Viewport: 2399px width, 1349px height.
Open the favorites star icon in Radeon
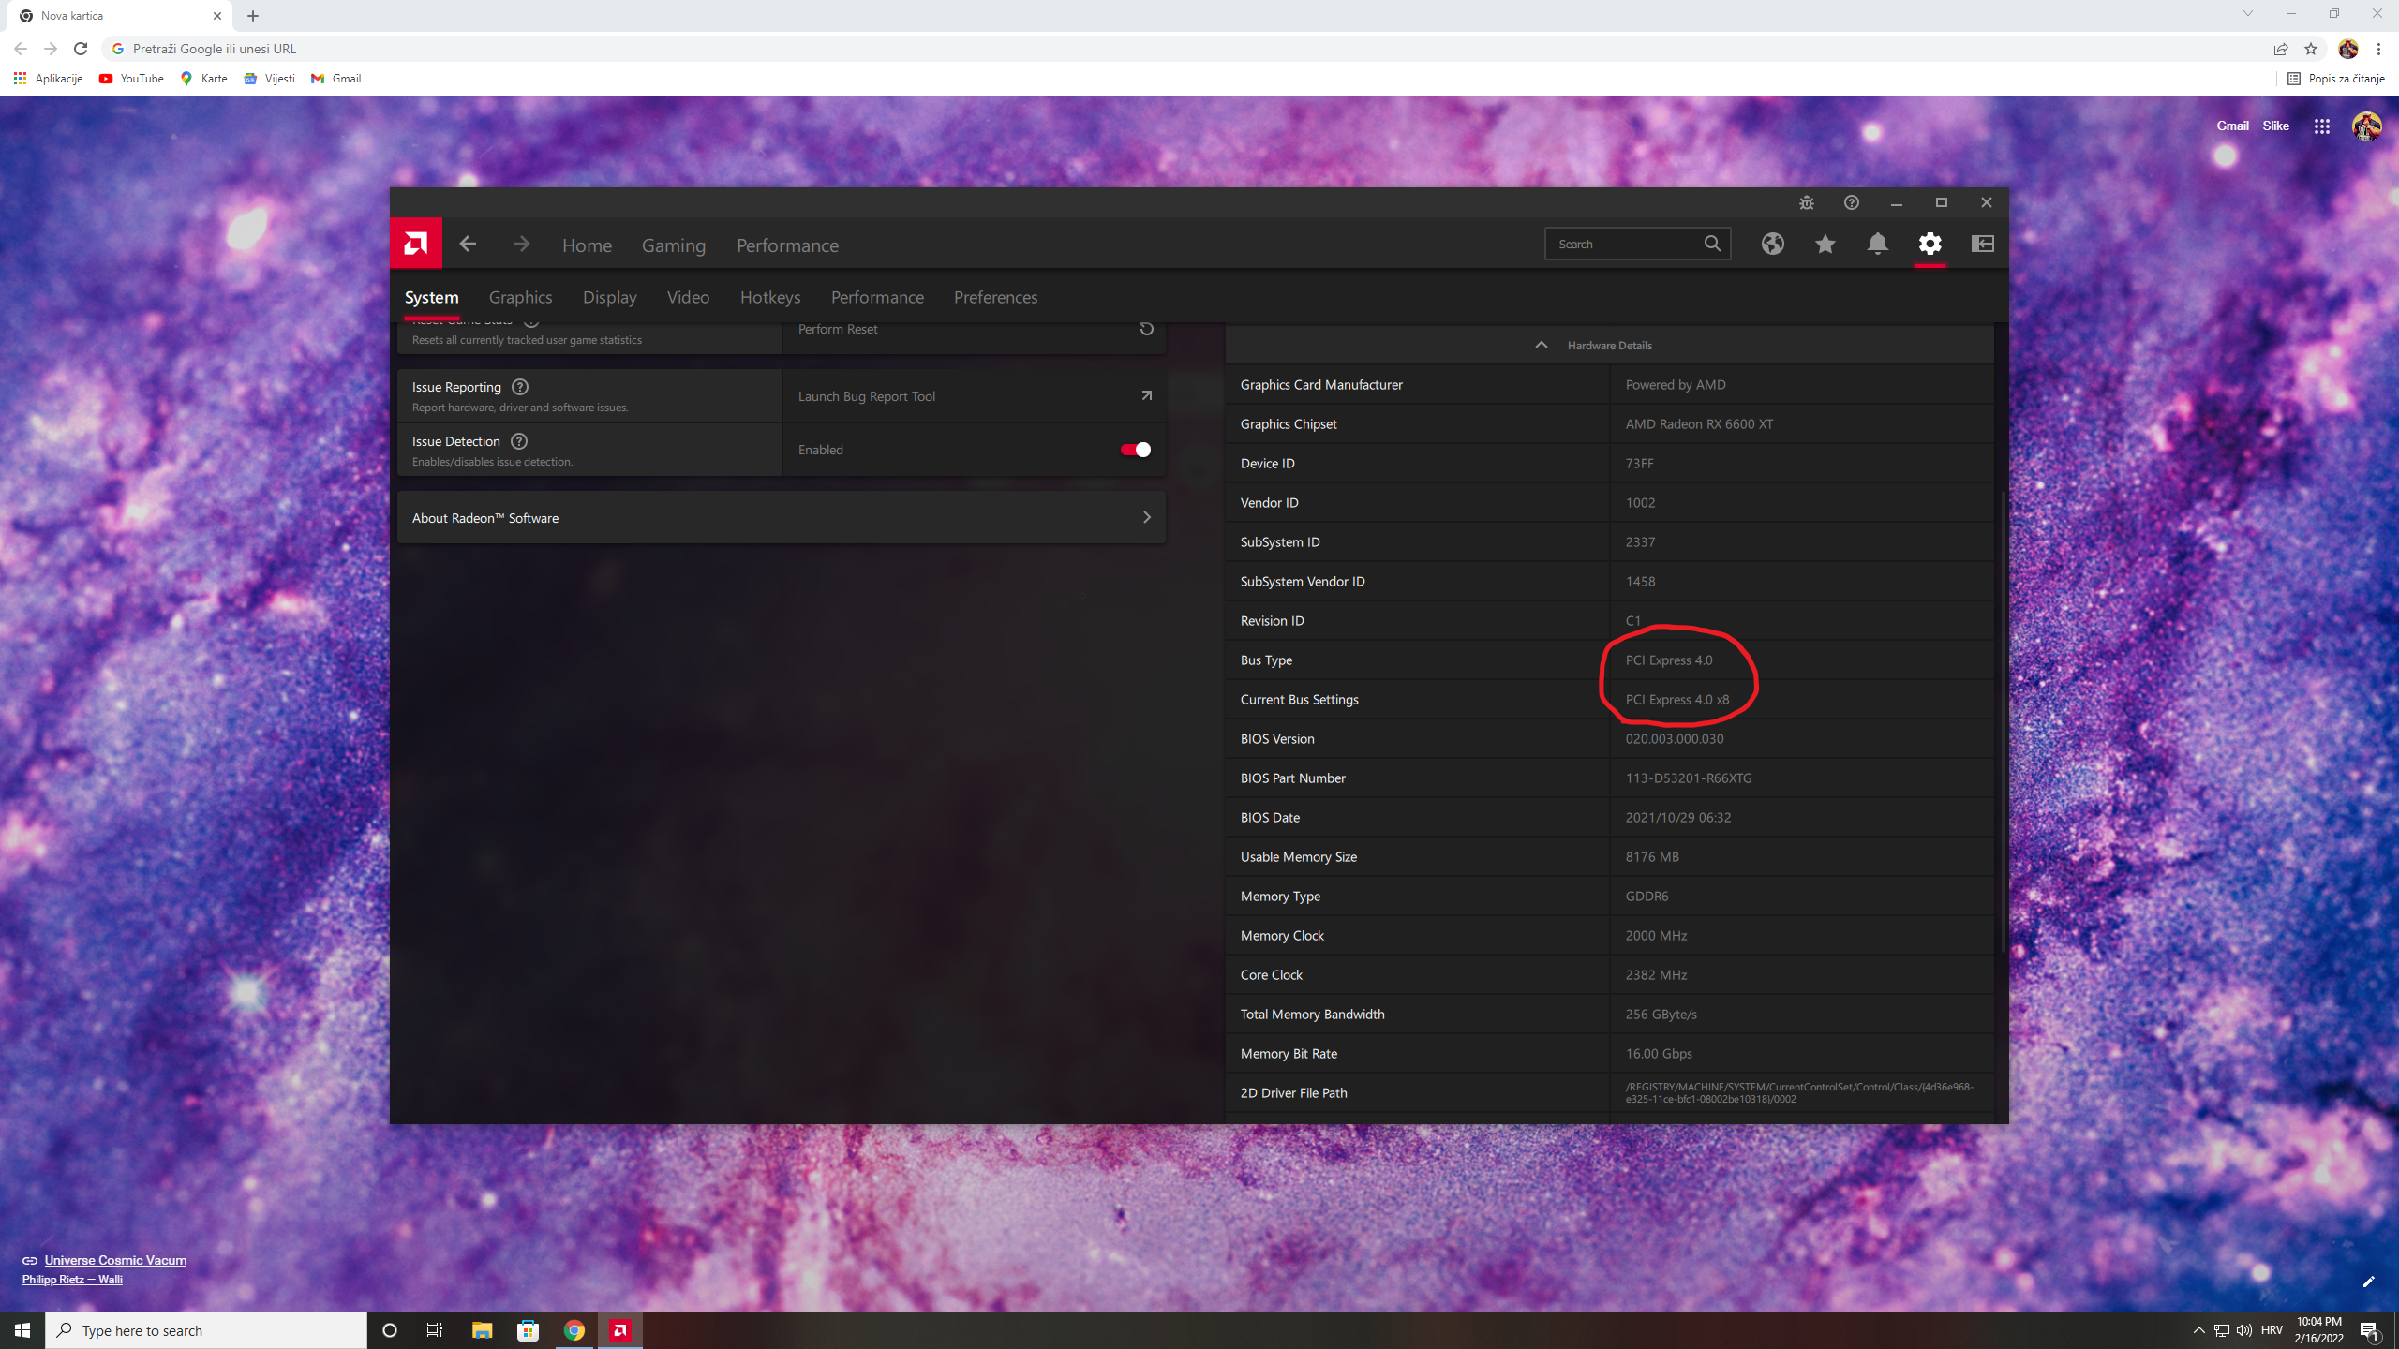[1825, 245]
